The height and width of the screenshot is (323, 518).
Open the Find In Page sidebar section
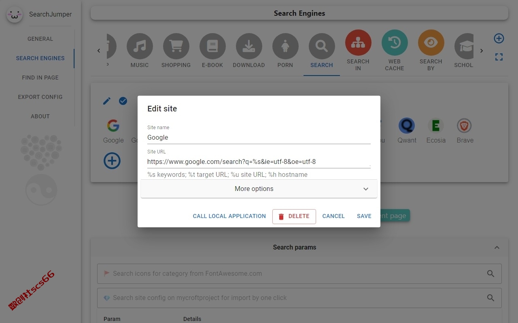(x=40, y=78)
